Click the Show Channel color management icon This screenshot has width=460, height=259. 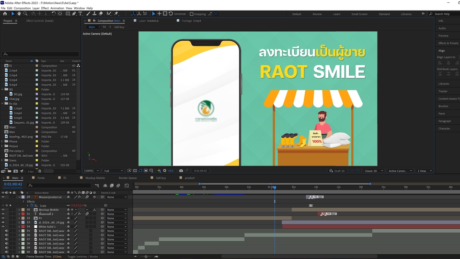pos(159,171)
